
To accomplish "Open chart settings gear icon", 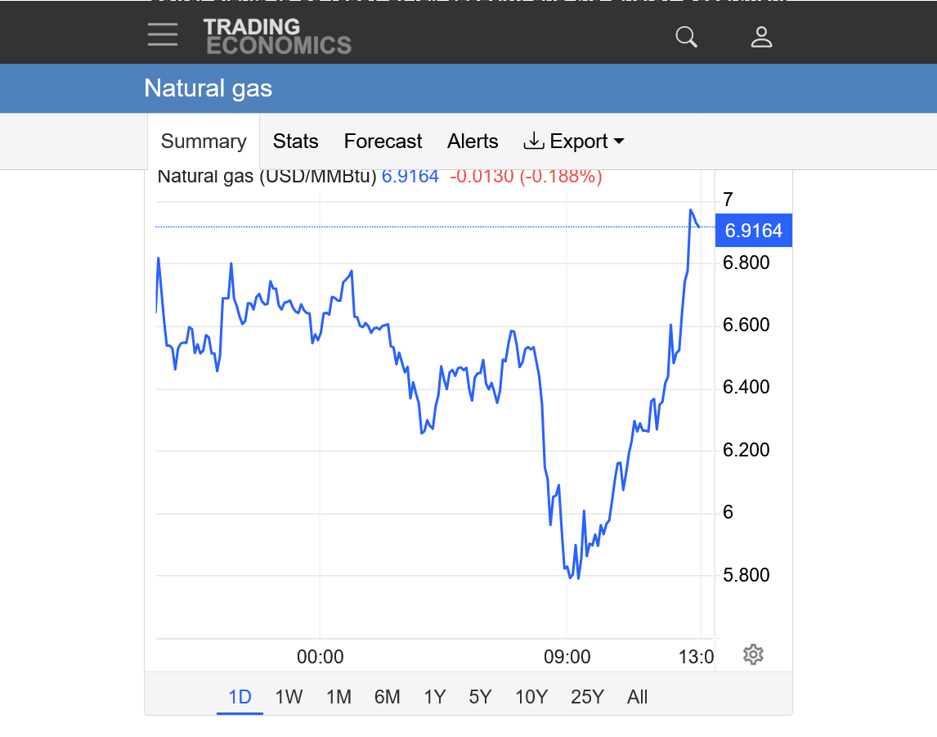I will click(753, 654).
